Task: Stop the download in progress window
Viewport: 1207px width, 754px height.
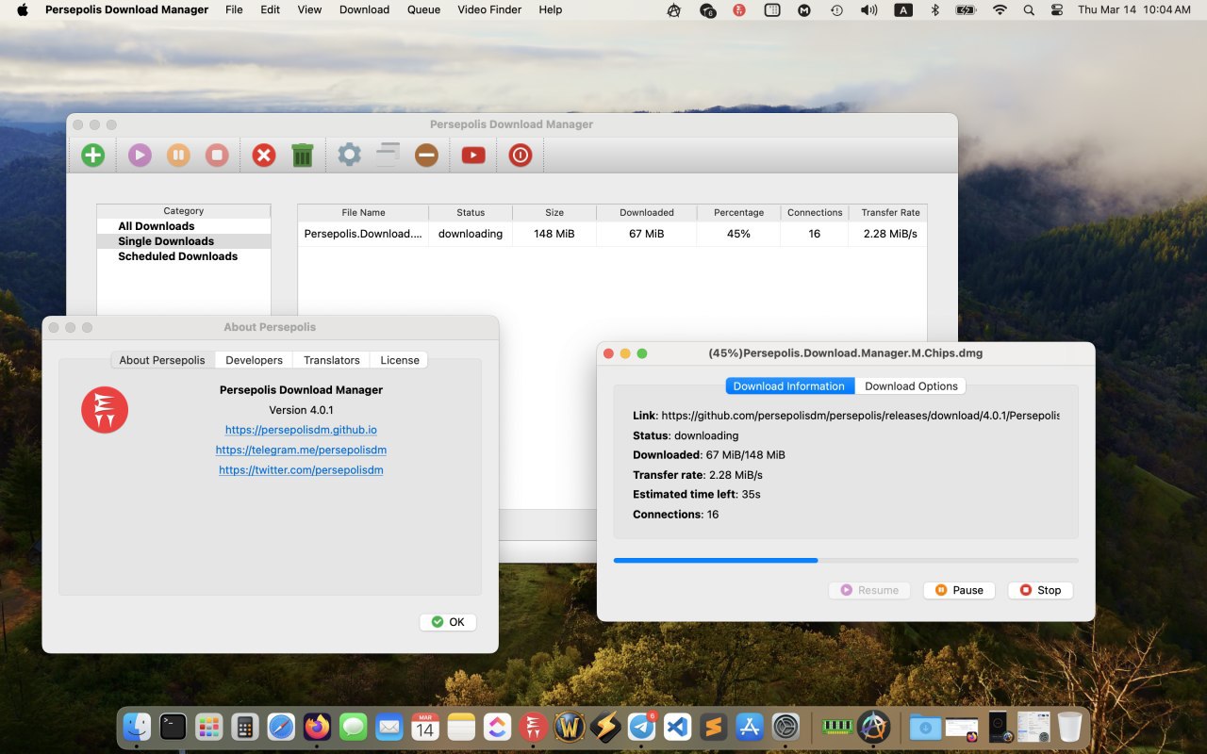Action: (1040, 590)
